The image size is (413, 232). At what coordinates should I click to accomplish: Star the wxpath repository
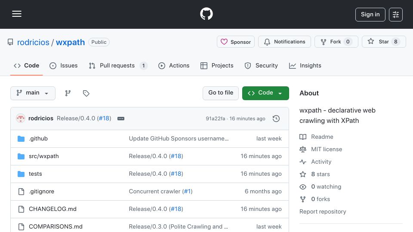tap(384, 42)
